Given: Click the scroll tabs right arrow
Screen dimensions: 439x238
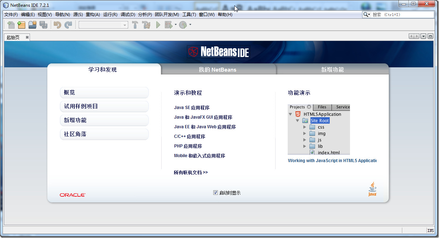Looking at the screenshot, I should 417,36.
